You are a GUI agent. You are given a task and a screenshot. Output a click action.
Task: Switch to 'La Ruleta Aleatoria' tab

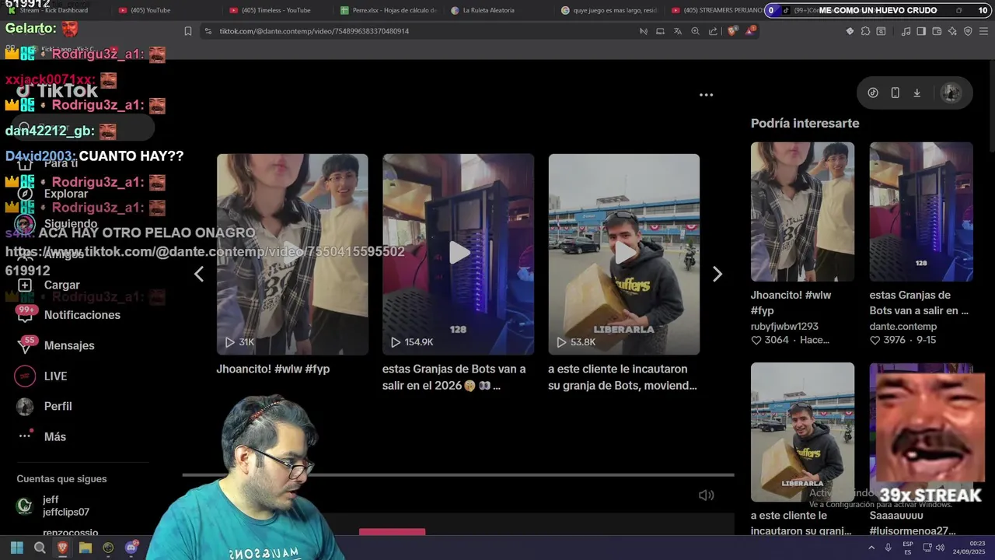tap(500, 10)
